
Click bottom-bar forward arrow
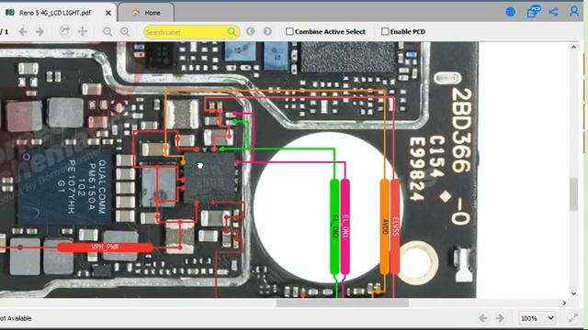(x=500, y=318)
